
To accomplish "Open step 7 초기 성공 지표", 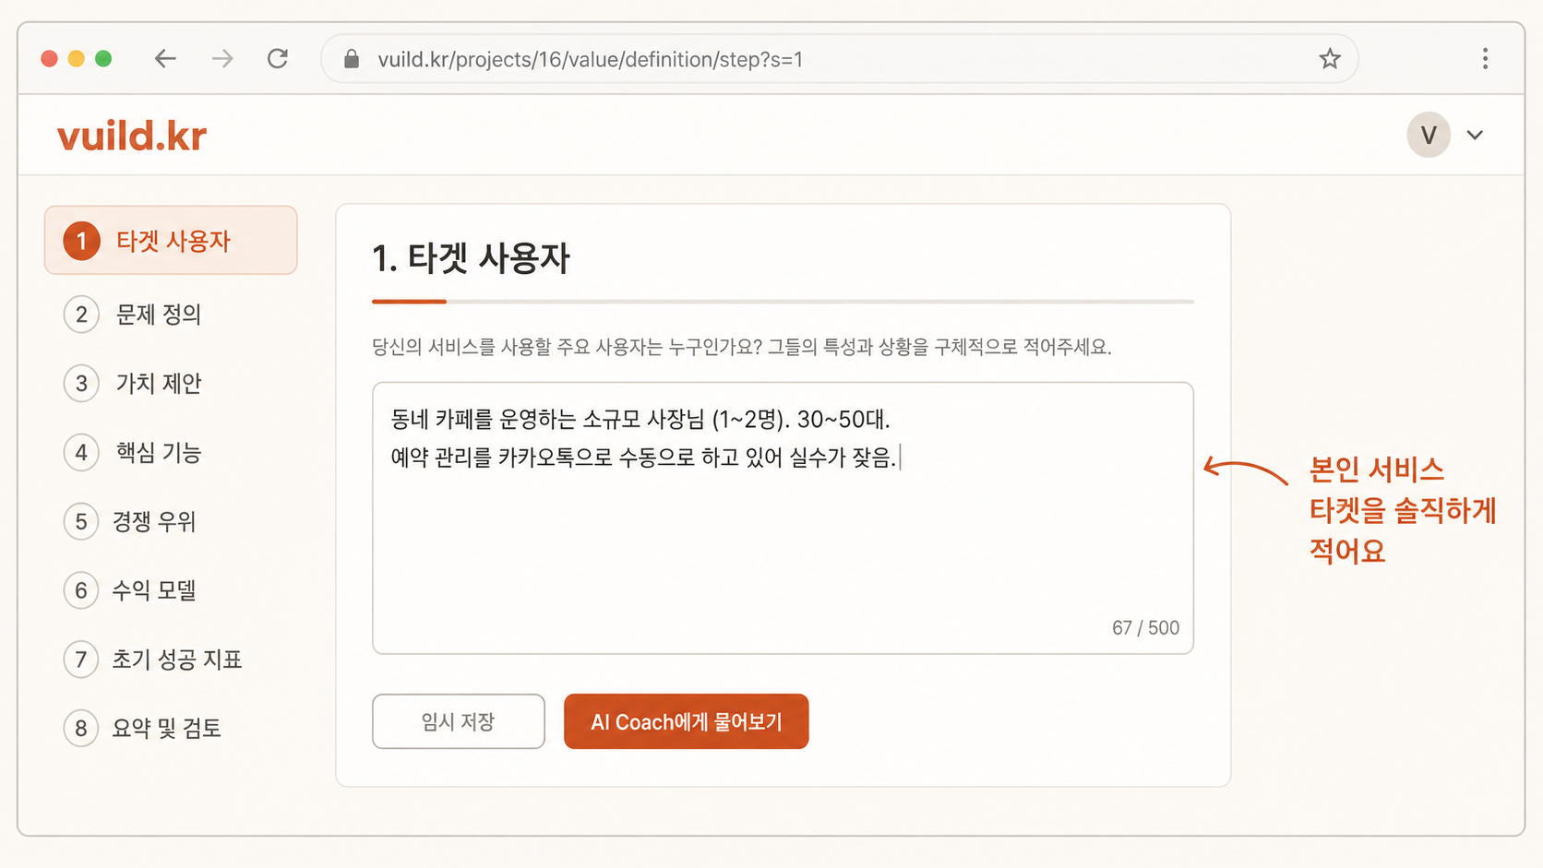I will pos(153,660).
